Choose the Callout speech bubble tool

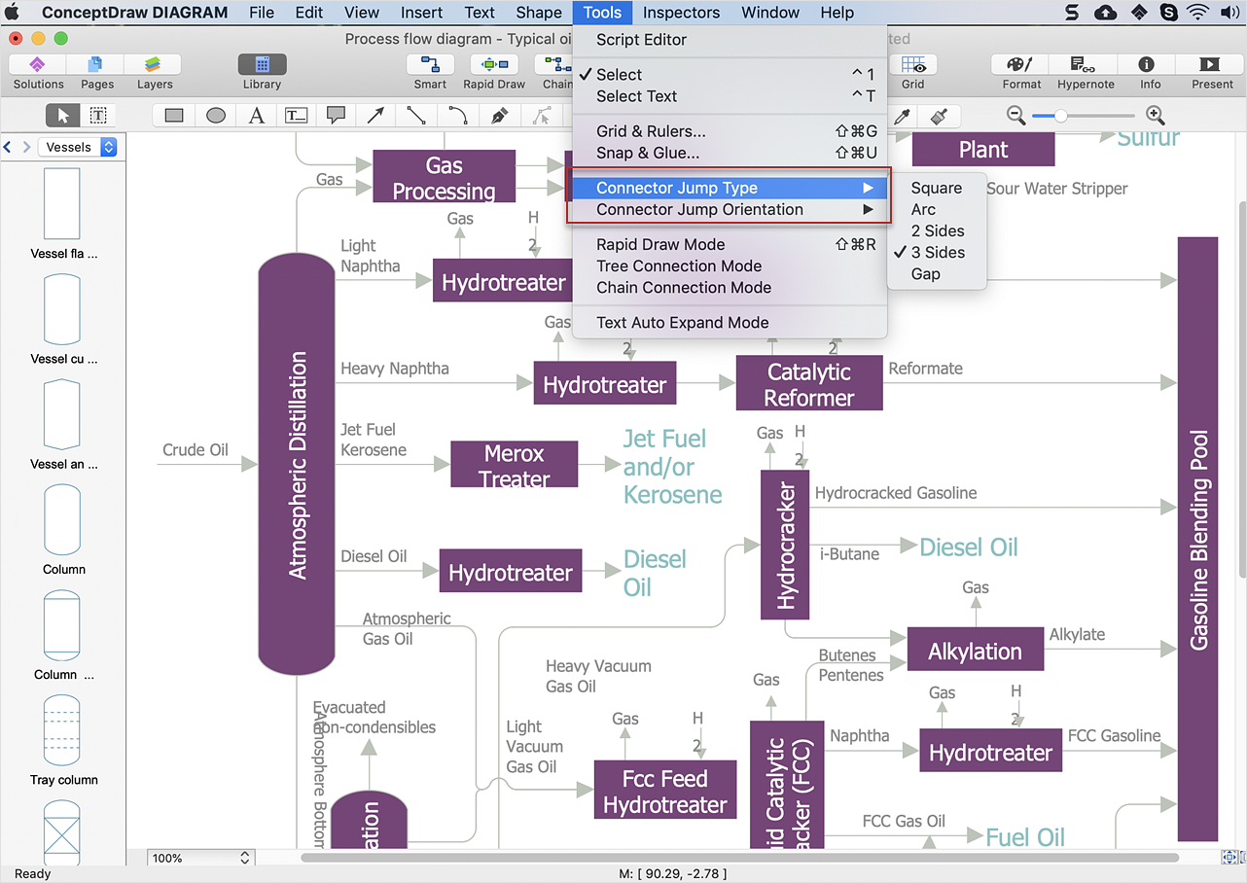[x=336, y=116]
